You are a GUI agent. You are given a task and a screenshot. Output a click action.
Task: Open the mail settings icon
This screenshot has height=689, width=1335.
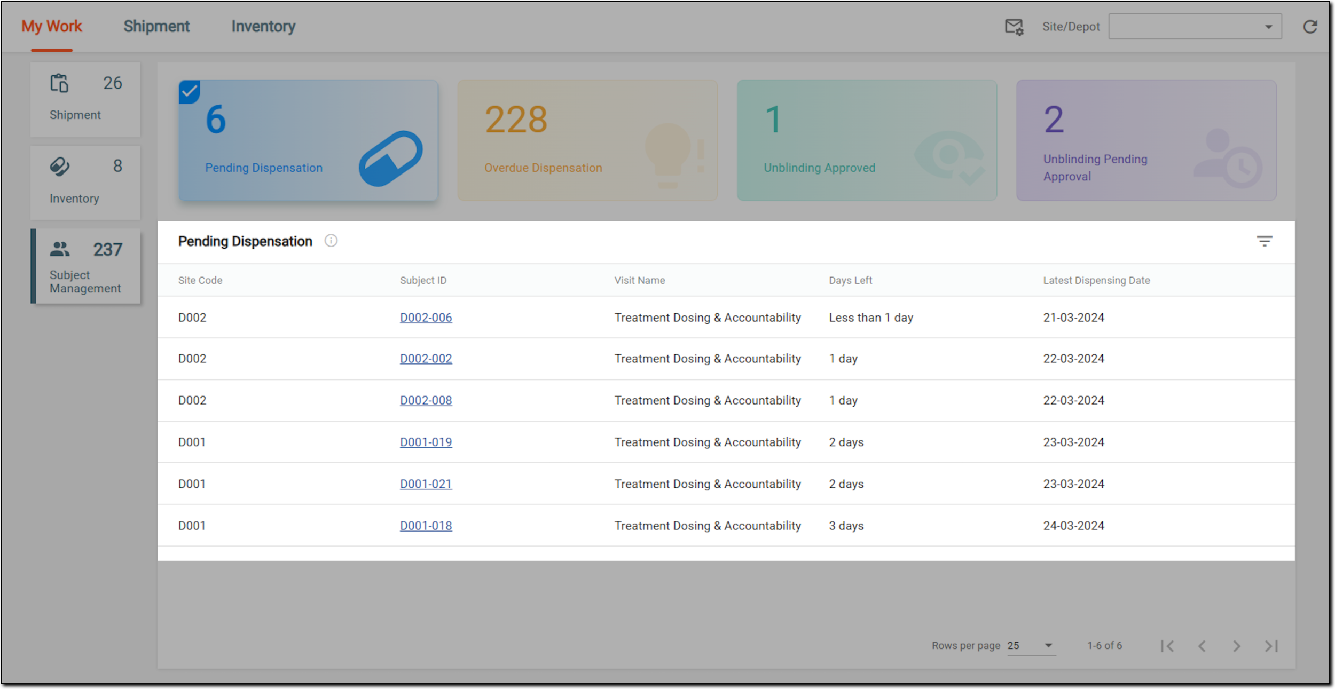tap(1014, 27)
